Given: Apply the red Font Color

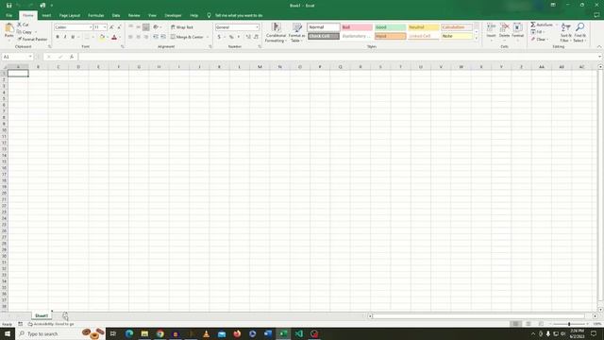Looking at the screenshot, I should [114, 37].
